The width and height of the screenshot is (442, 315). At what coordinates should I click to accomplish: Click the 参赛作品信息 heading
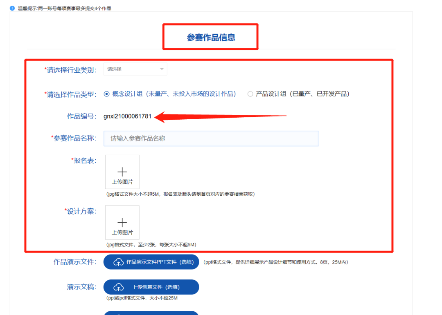211,38
